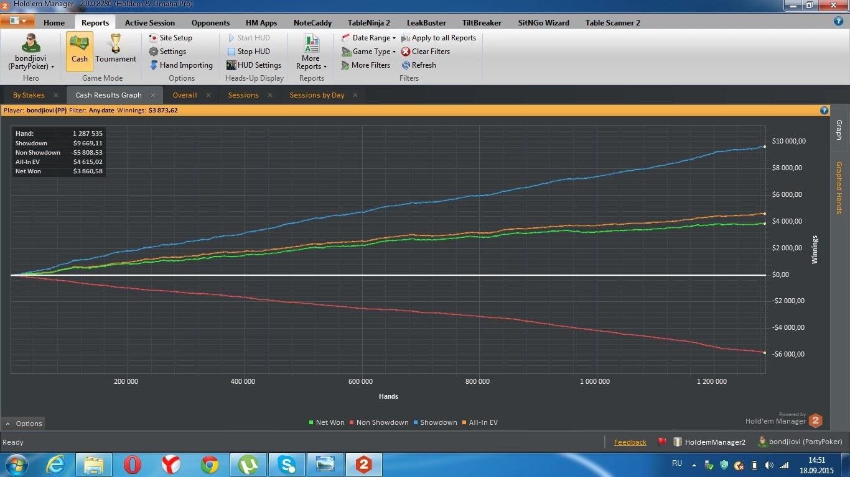Click the ribbon help question mark icon

tap(838, 21)
